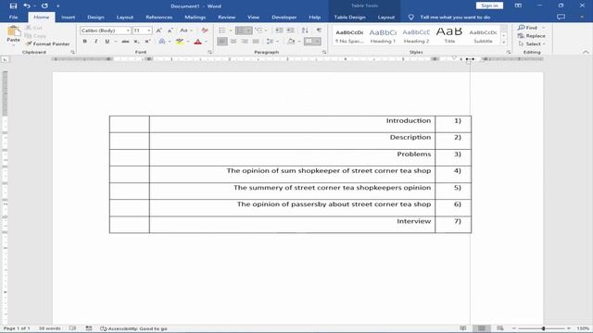Toggle Bold formatting

click(84, 41)
